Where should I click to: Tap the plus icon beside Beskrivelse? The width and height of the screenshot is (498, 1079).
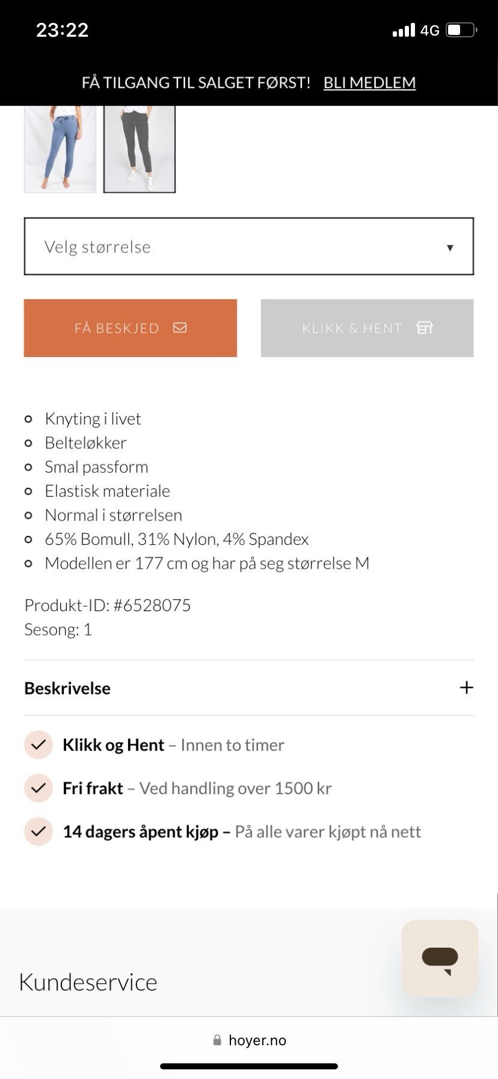(466, 688)
